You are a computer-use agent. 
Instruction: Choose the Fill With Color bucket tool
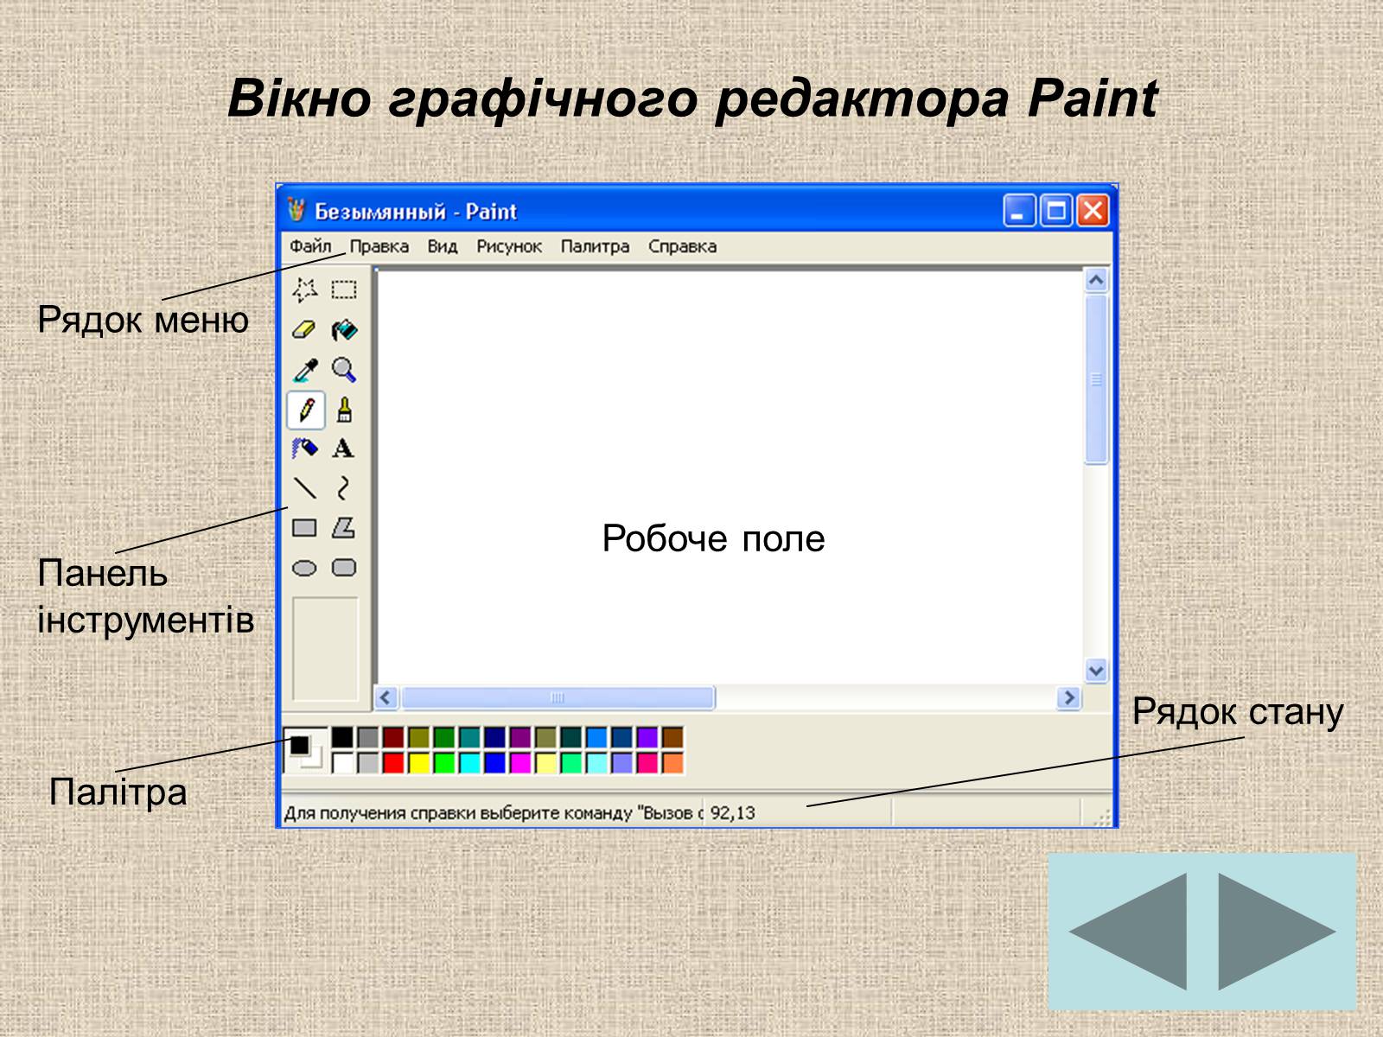344,329
